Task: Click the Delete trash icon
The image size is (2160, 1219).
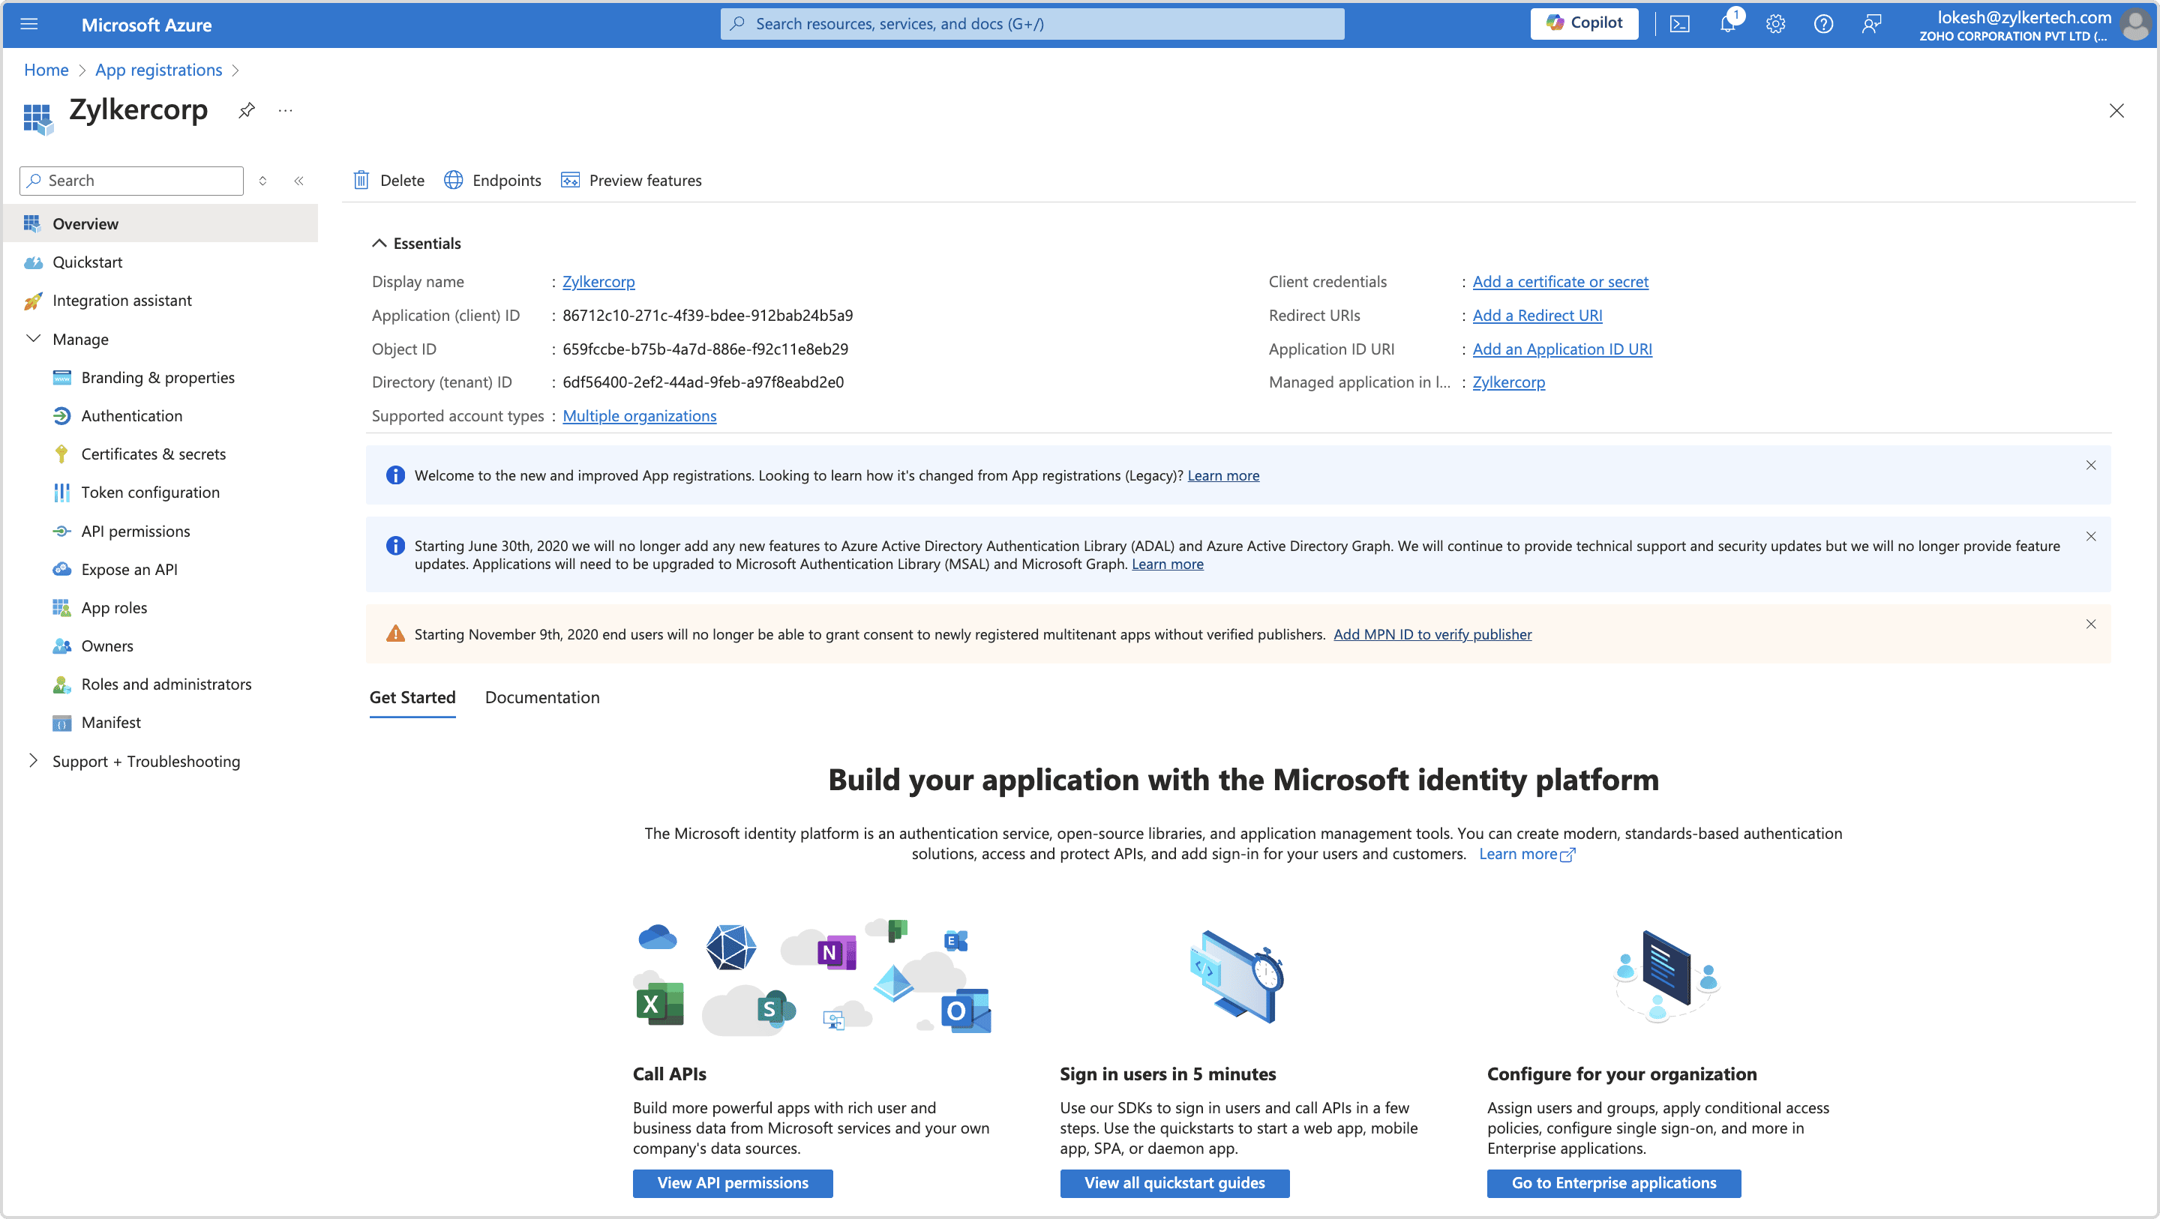Action: point(361,180)
